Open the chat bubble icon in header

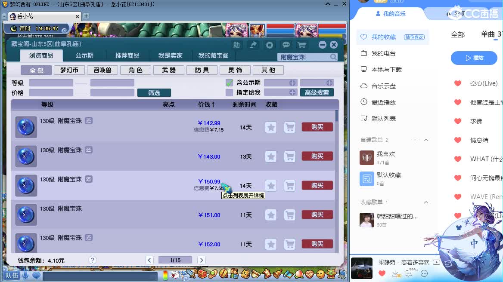[286, 45]
